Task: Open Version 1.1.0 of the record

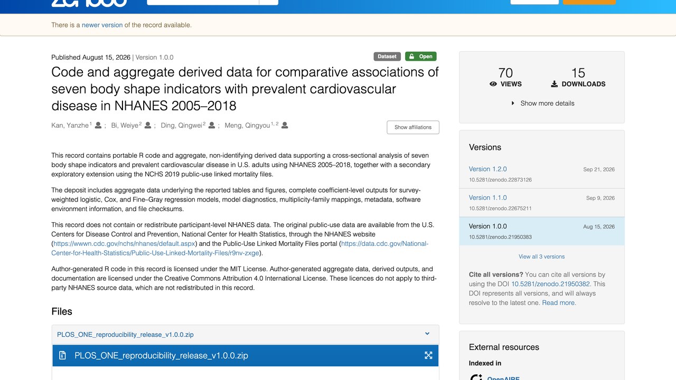Action: 488,198
